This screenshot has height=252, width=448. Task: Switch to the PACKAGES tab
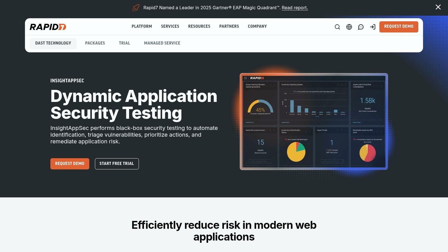tap(95, 43)
